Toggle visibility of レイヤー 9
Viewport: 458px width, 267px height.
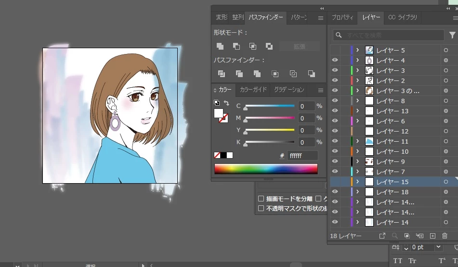click(335, 161)
